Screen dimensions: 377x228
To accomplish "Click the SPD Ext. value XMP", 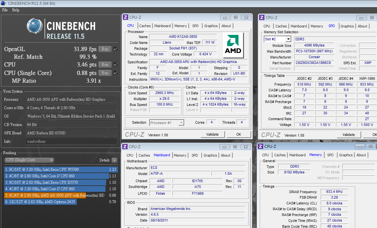I will tap(368, 63).
